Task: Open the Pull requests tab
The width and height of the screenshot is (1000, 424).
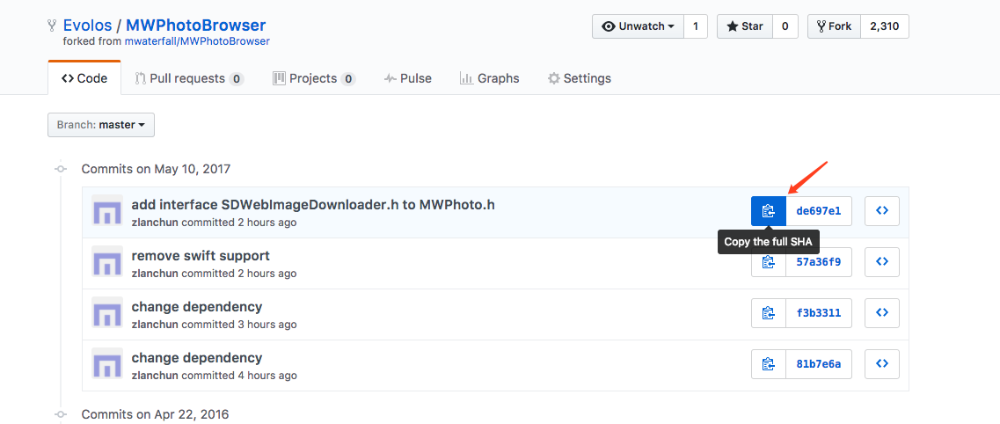Action: (x=189, y=78)
